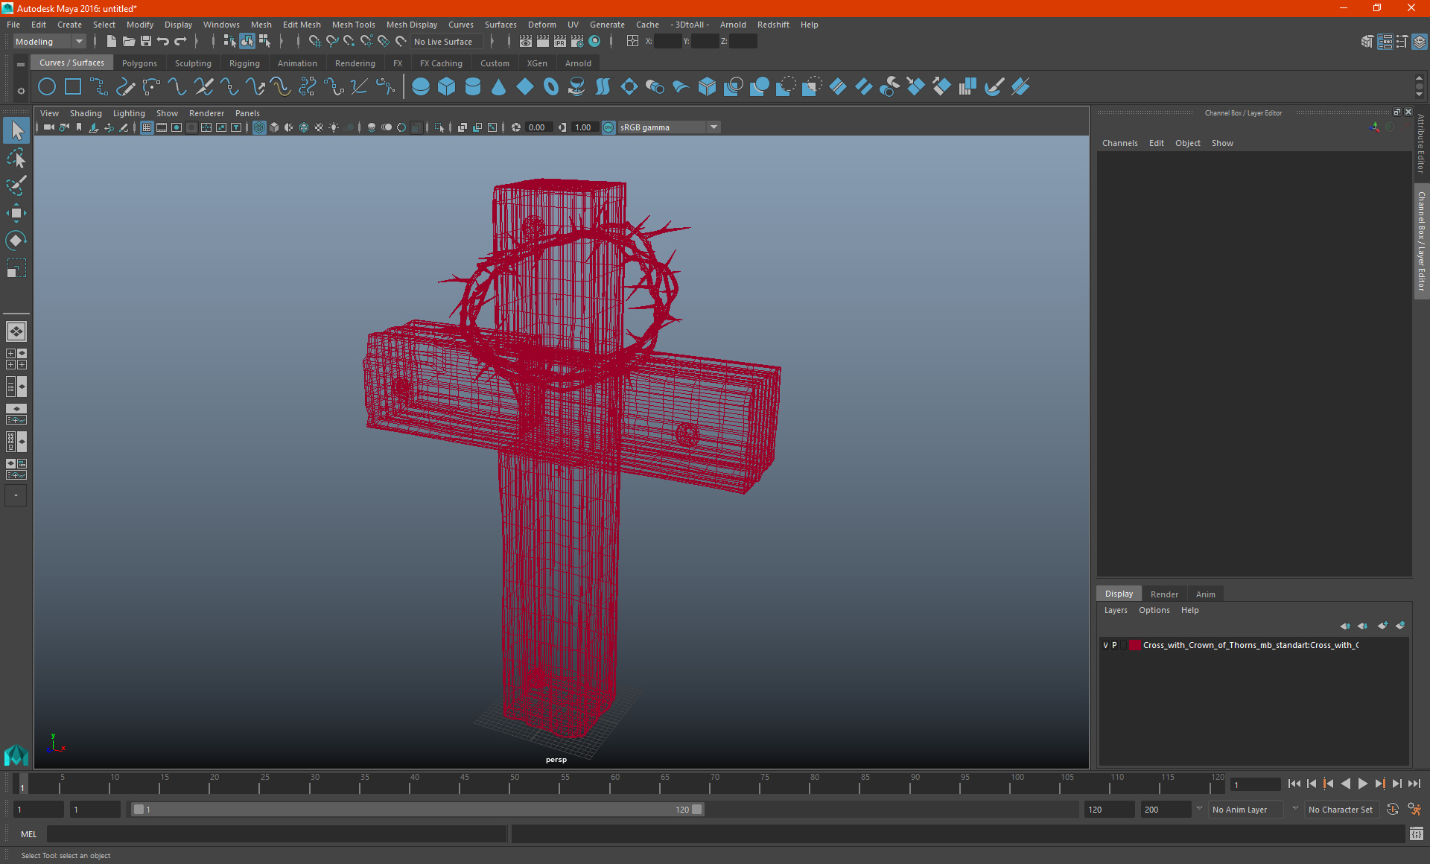Select the NURBS Circle shelf icon
The width and height of the screenshot is (1430, 864).
47,87
